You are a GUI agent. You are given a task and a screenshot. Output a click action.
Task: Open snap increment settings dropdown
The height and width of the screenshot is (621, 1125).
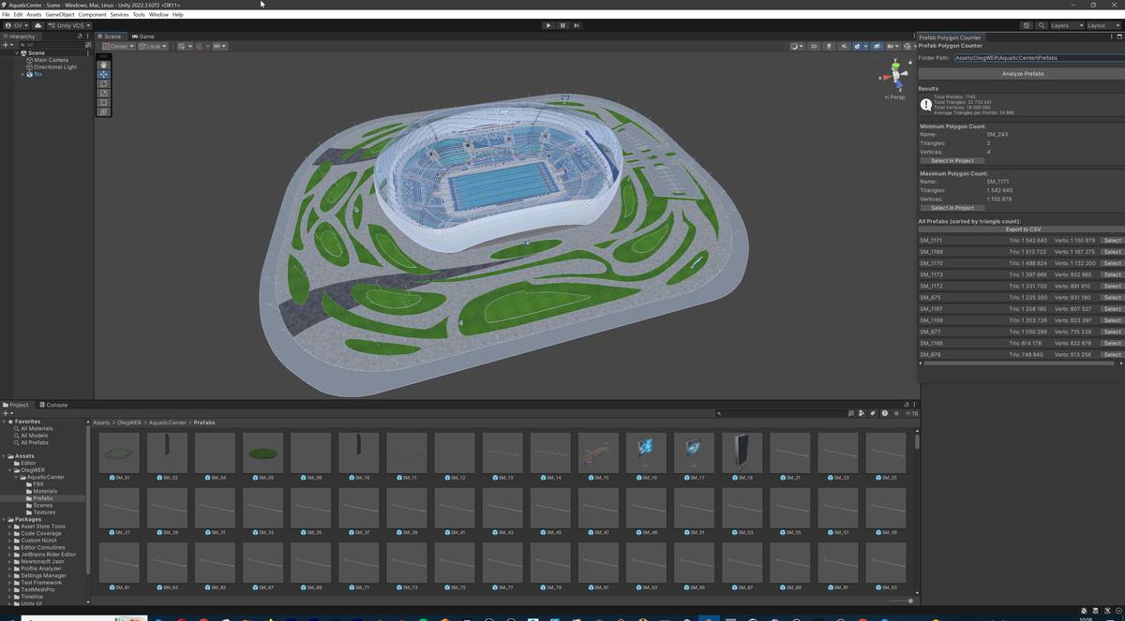point(219,46)
